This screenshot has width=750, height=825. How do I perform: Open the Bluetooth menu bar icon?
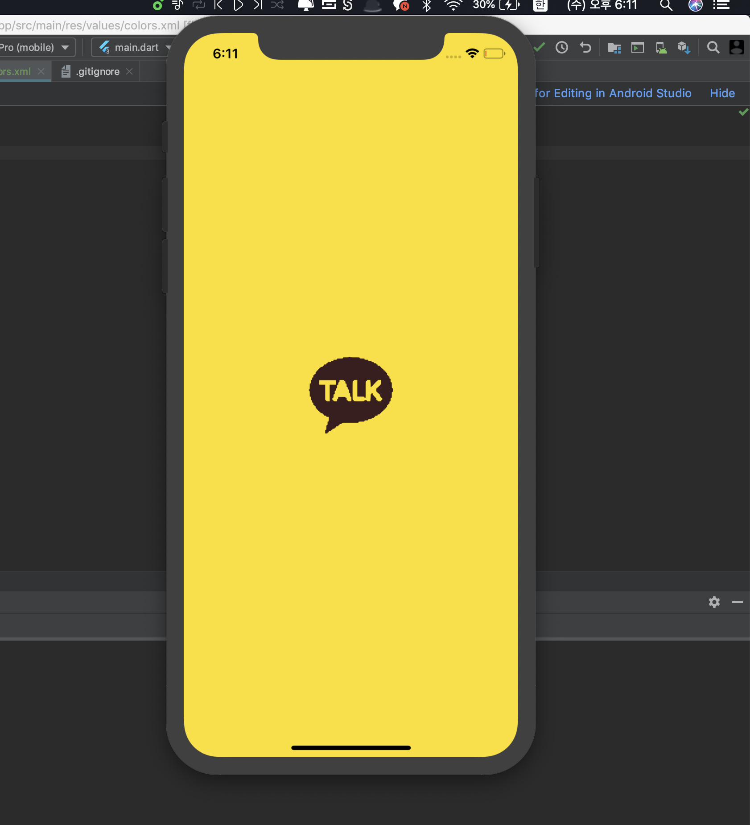pos(427,5)
